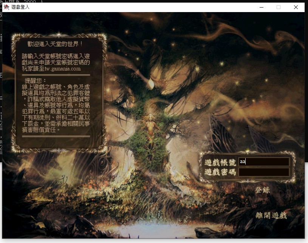
Task: Focus the 遊戲密碼 password input field
Action: 264,172
